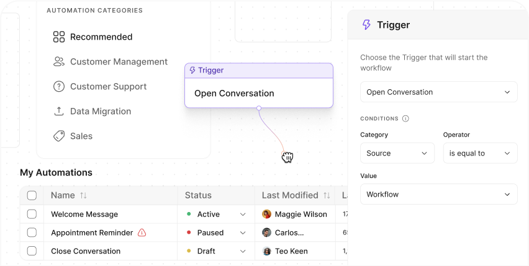The height and width of the screenshot is (266, 529).
Task: Click the Name column sort arrows
Action: 83,195
